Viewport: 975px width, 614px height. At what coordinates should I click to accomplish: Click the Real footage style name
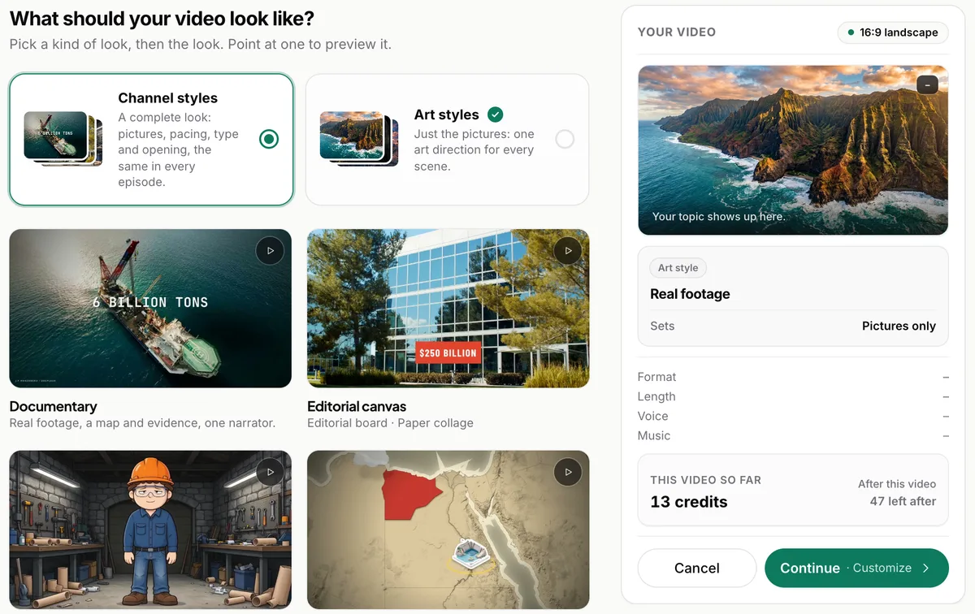click(x=690, y=294)
